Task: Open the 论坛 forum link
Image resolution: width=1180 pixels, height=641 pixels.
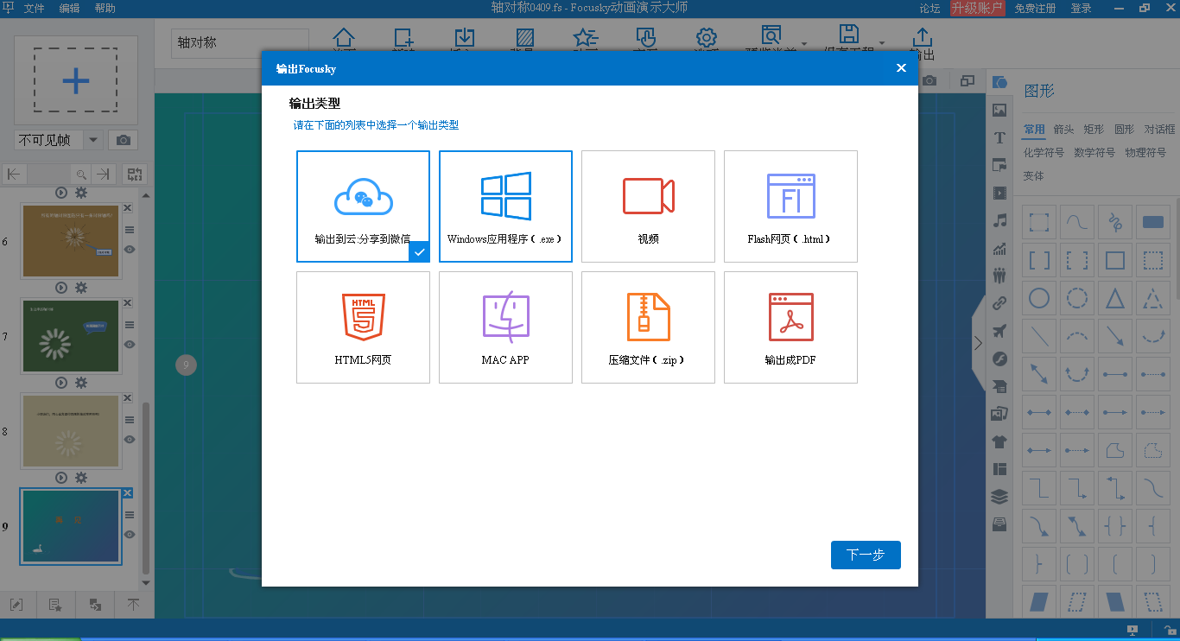Action: coord(929,9)
